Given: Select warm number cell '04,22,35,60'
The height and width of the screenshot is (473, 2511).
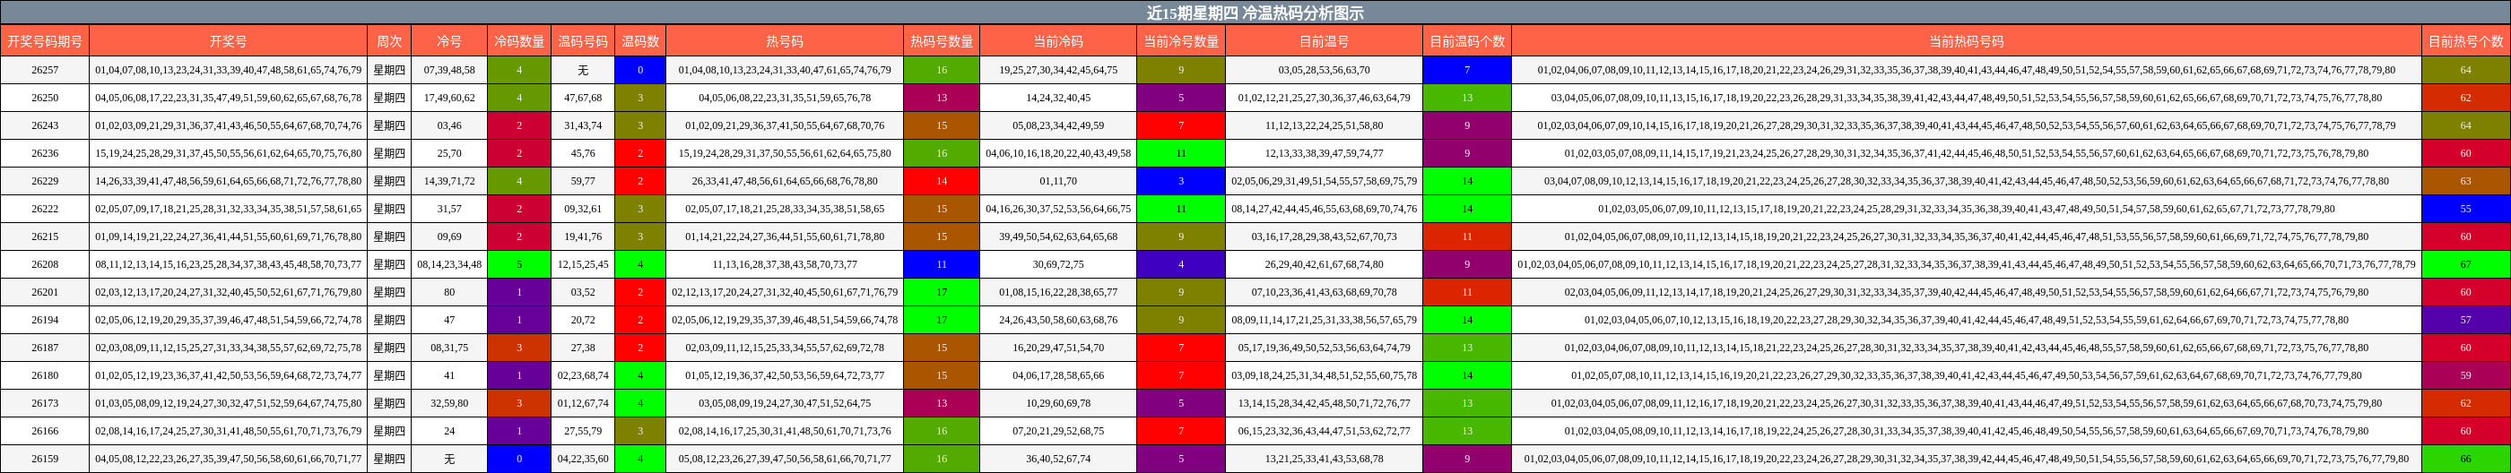Looking at the screenshot, I should (583, 459).
